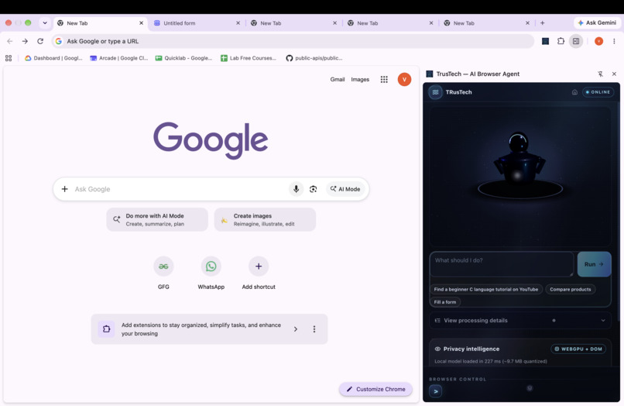Click the TrusTech home icon
Screen dimensions: 624x406
click(574, 92)
